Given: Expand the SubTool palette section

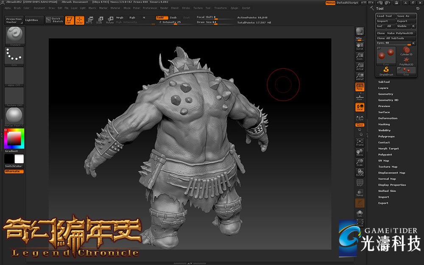Looking at the screenshot, I should (x=384, y=82).
